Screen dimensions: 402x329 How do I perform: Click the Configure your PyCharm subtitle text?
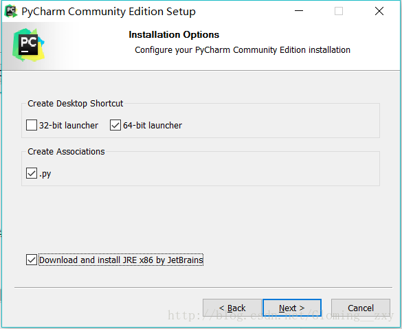coord(243,50)
